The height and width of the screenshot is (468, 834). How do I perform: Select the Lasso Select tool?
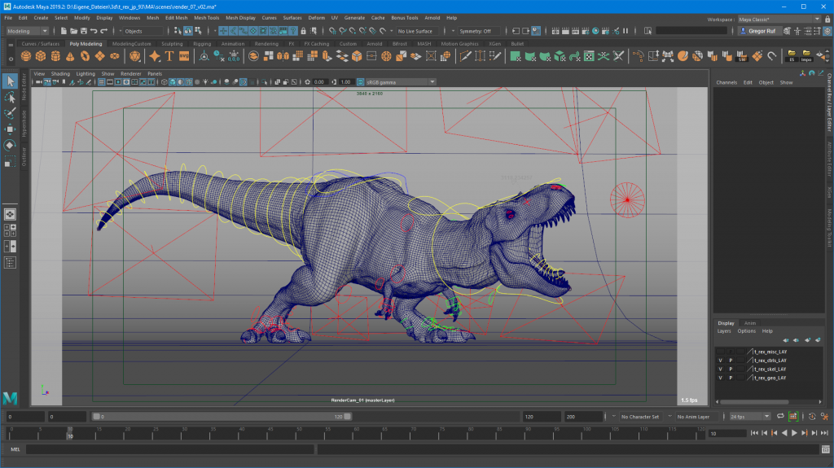click(x=10, y=98)
